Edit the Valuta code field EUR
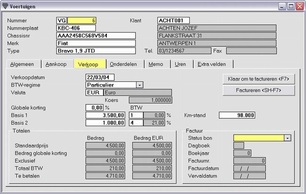The width and height of the screenshot is (306, 194). pyautogui.click(x=94, y=93)
